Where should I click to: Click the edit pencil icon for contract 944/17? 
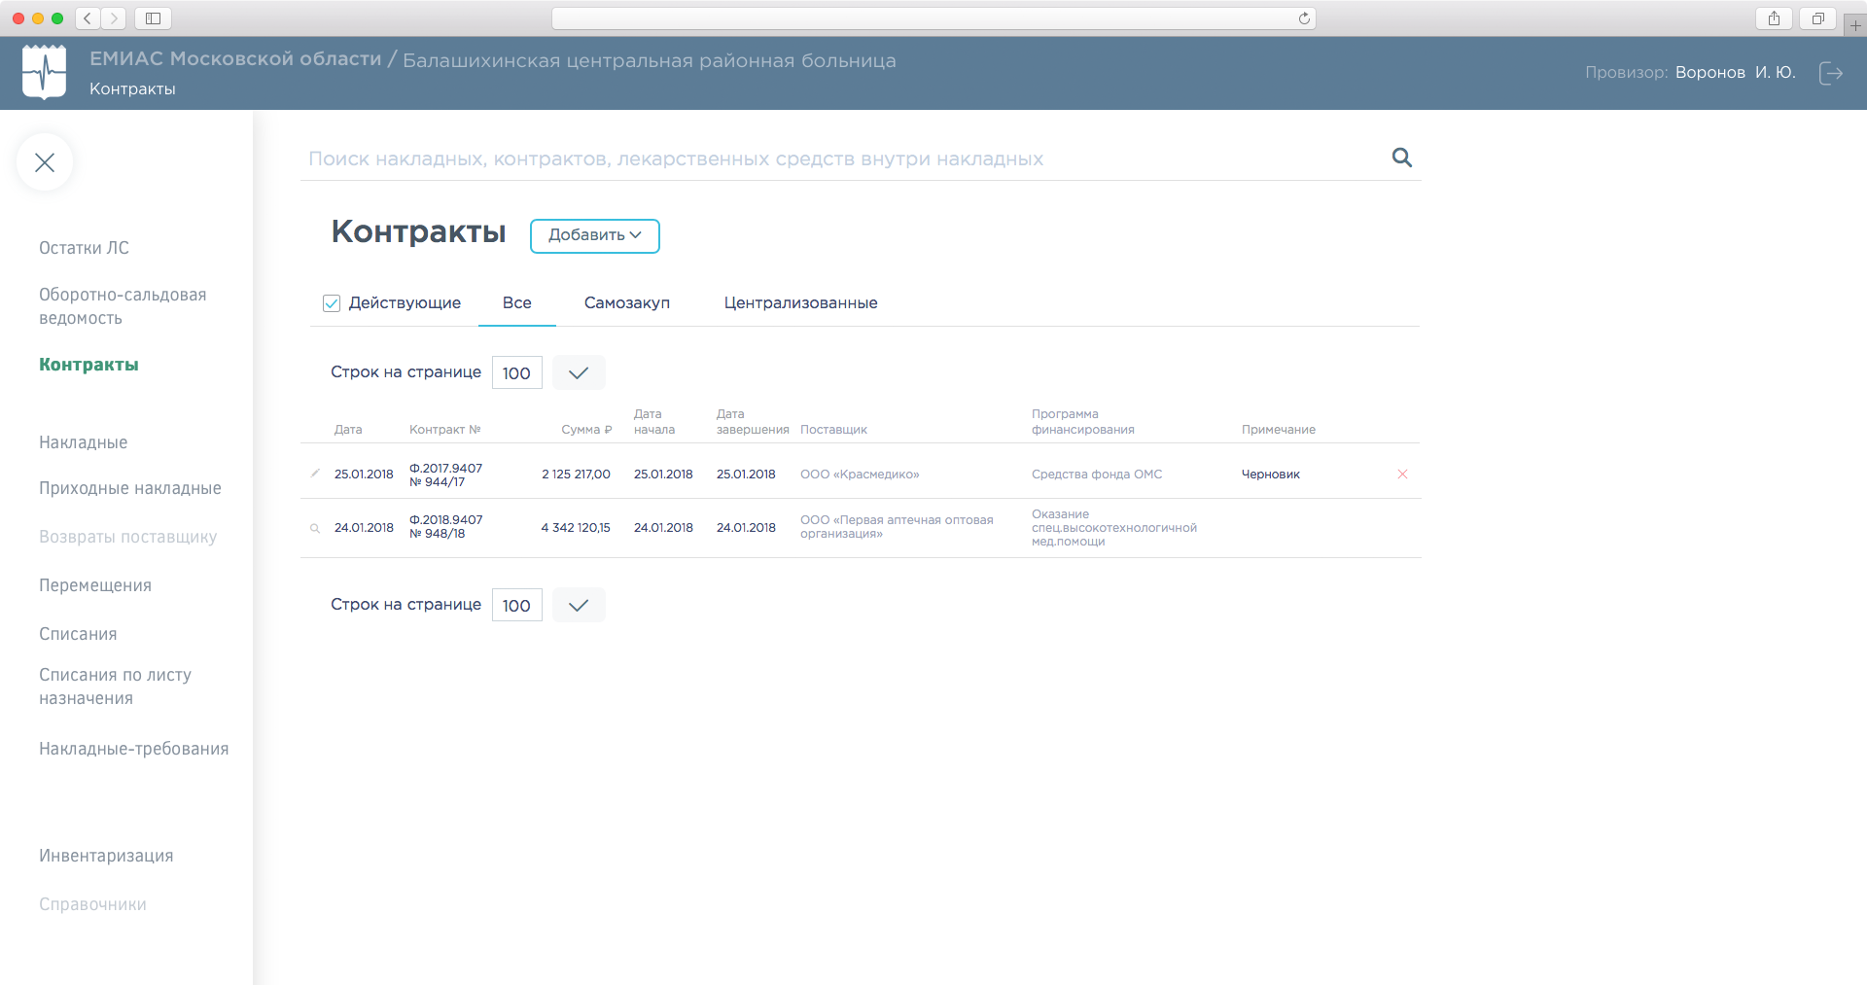pyautogui.click(x=315, y=474)
